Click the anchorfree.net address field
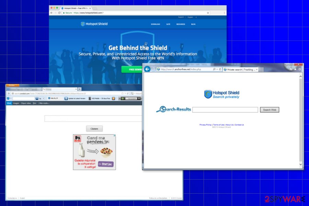Screen dimensions: 309x206 point(184,69)
